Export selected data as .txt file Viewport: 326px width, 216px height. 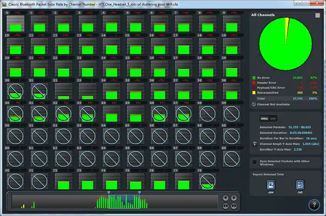tap(299, 185)
